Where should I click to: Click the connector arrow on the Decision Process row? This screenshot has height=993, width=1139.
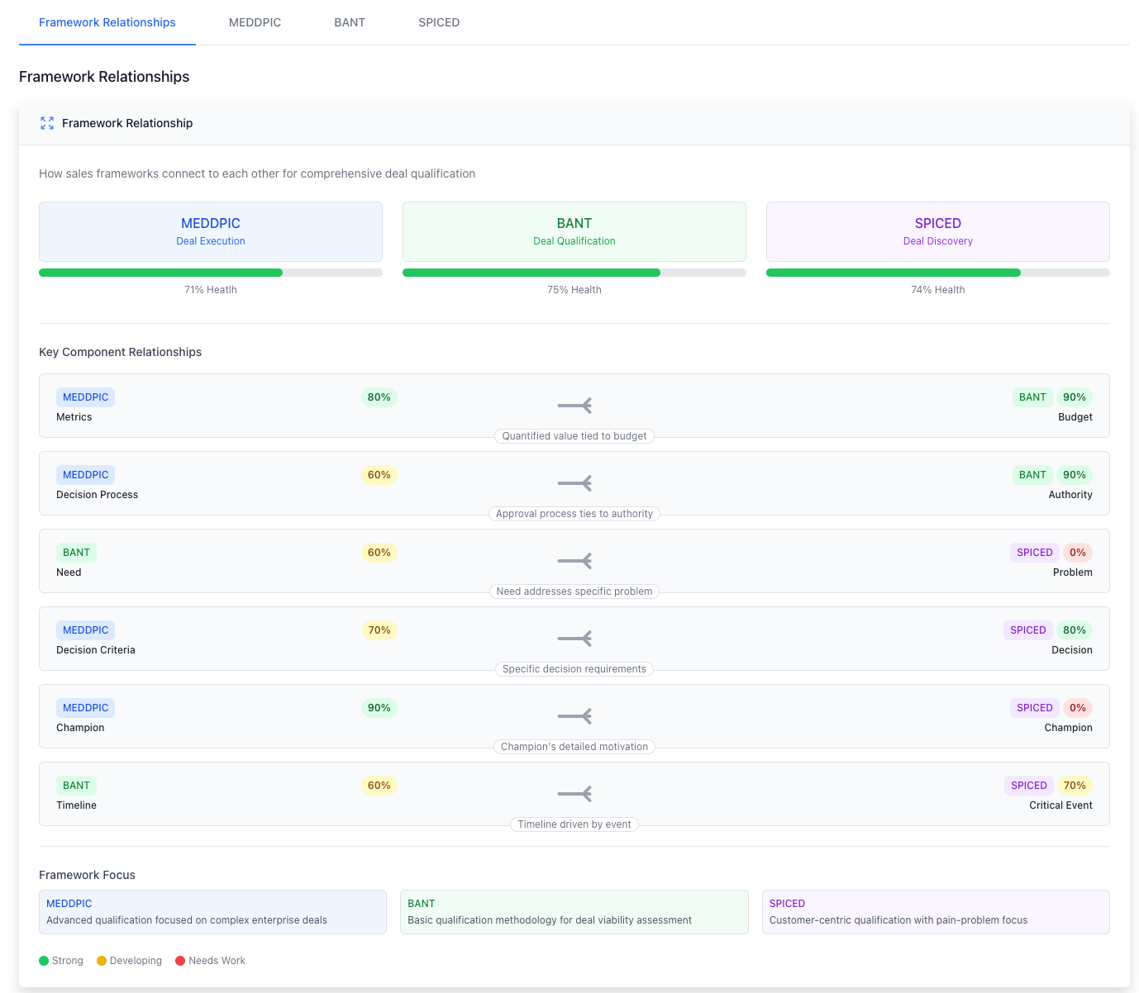pyautogui.click(x=574, y=483)
